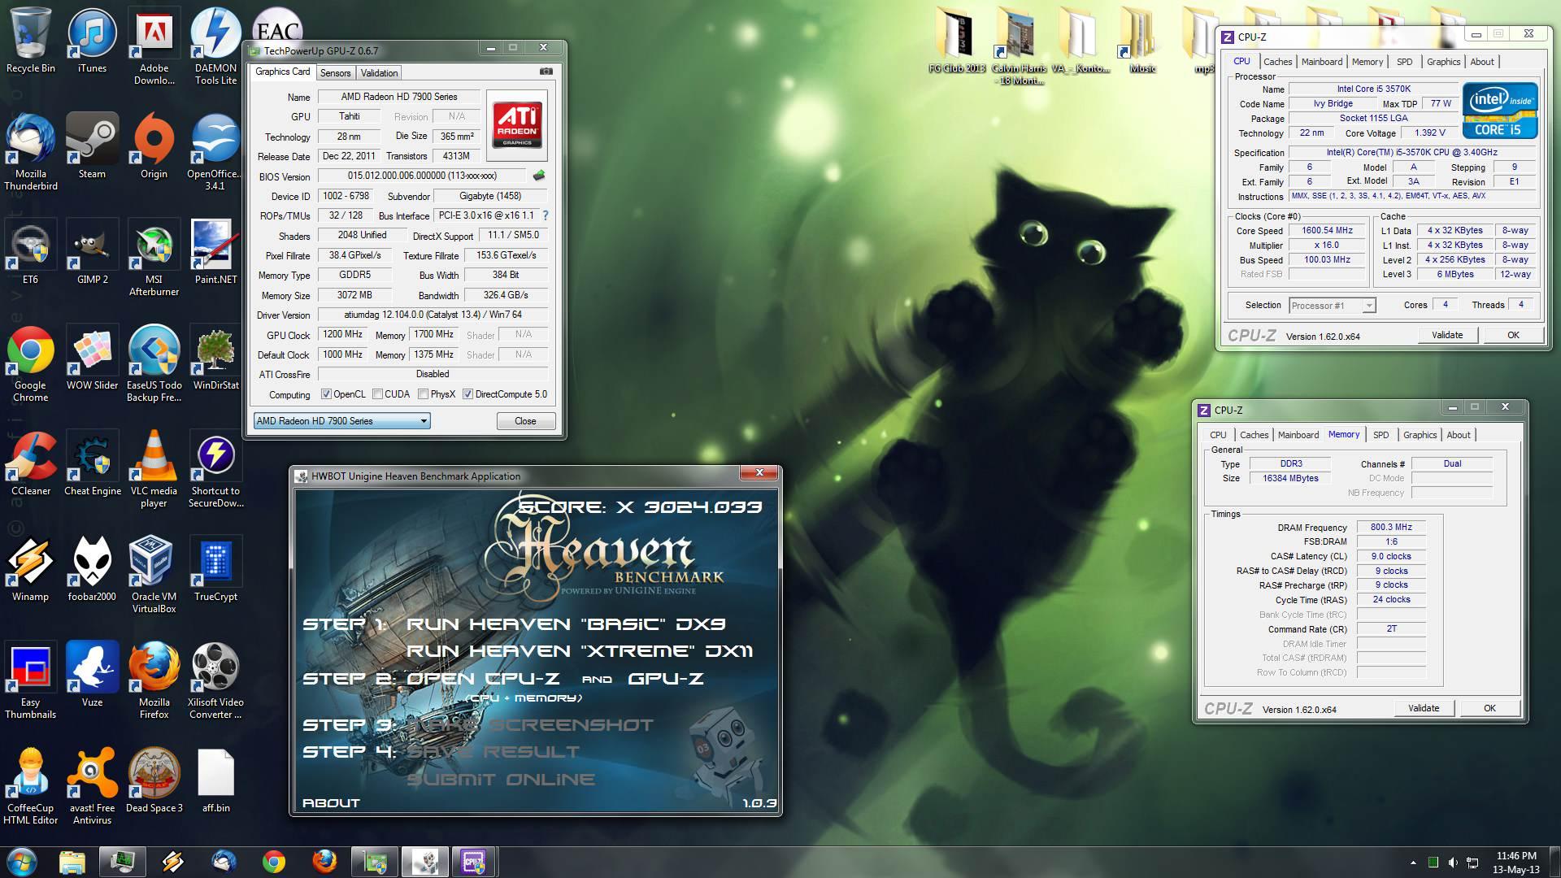Open the Windows Start button
Screen dimensions: 1561x878
[x=22, y=862]
